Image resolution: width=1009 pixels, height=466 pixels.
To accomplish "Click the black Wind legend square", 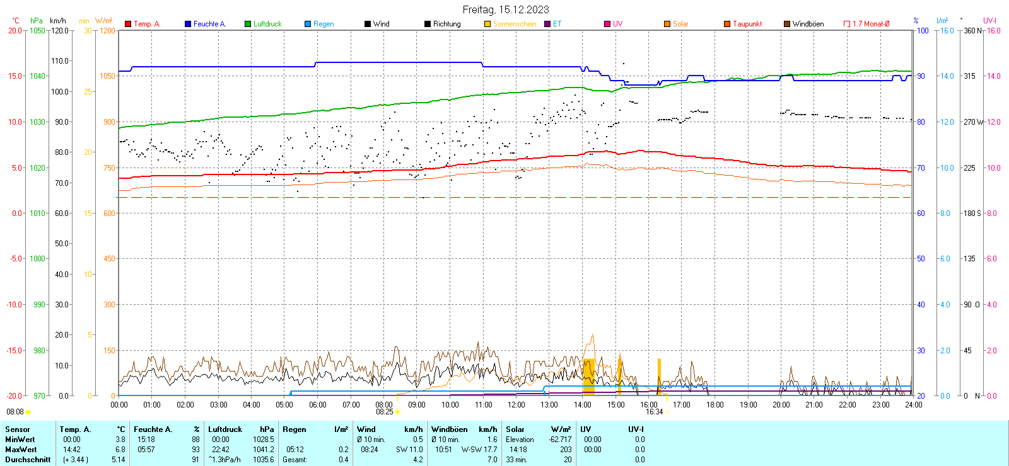I will point(368,24).
